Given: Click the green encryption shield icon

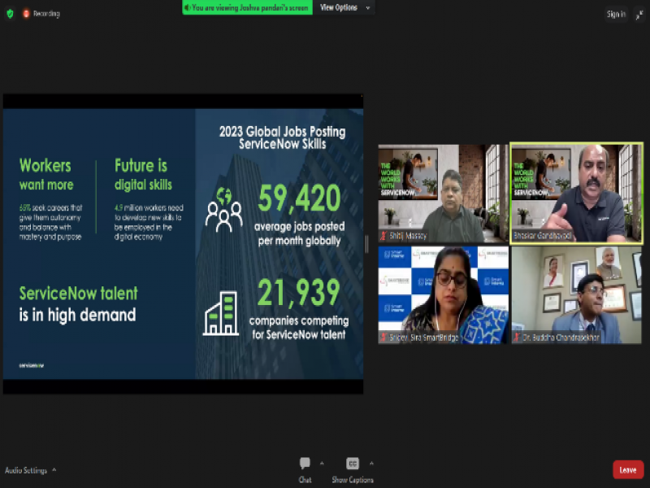Looking at the screenshot, I should (10, 14).
